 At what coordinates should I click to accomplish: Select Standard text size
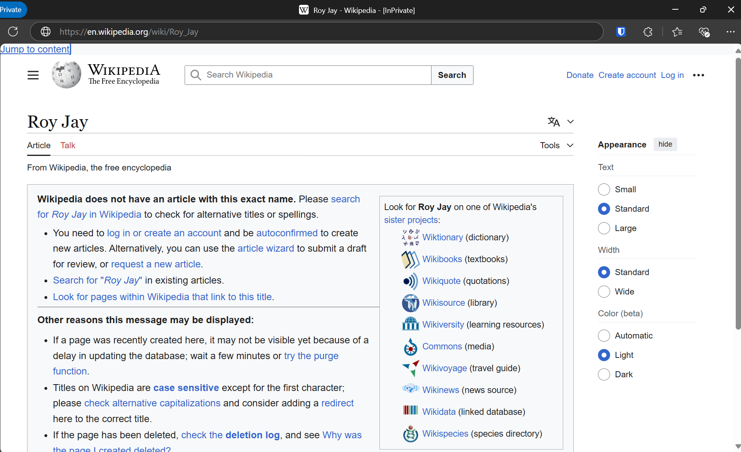pos(604,209)
